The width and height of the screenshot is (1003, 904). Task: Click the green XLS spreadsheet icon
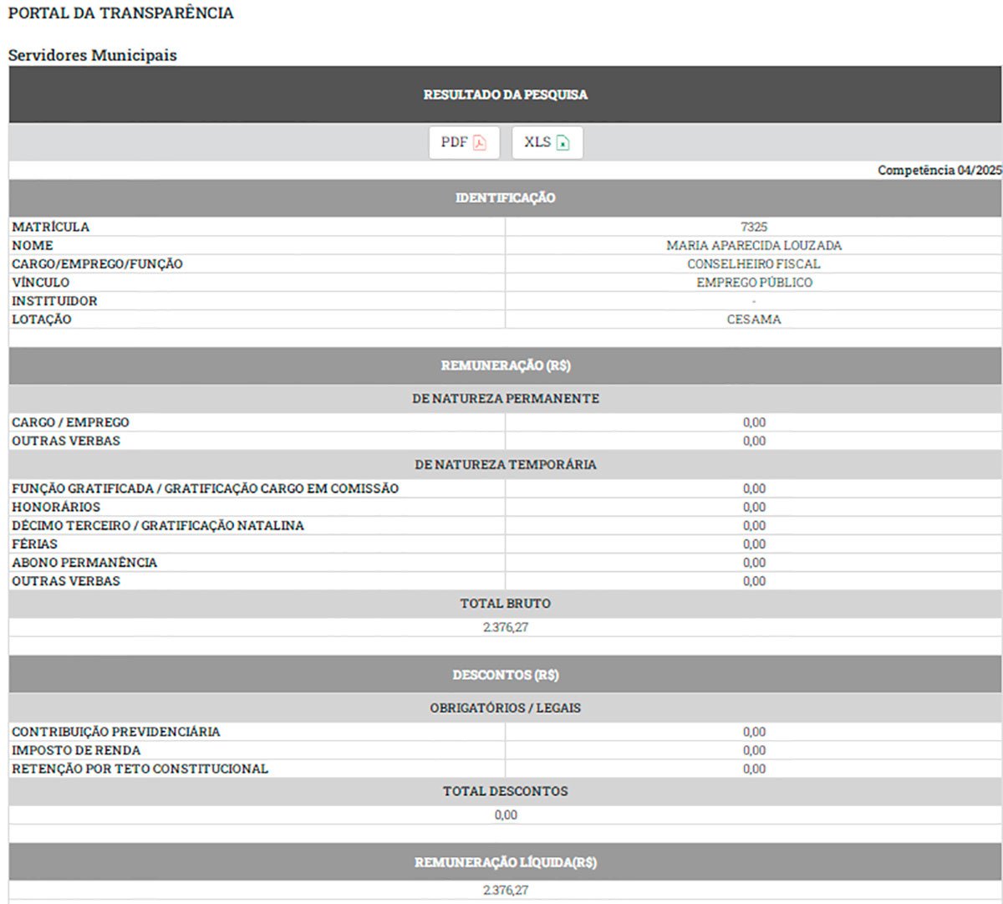(x=563, y=143)
